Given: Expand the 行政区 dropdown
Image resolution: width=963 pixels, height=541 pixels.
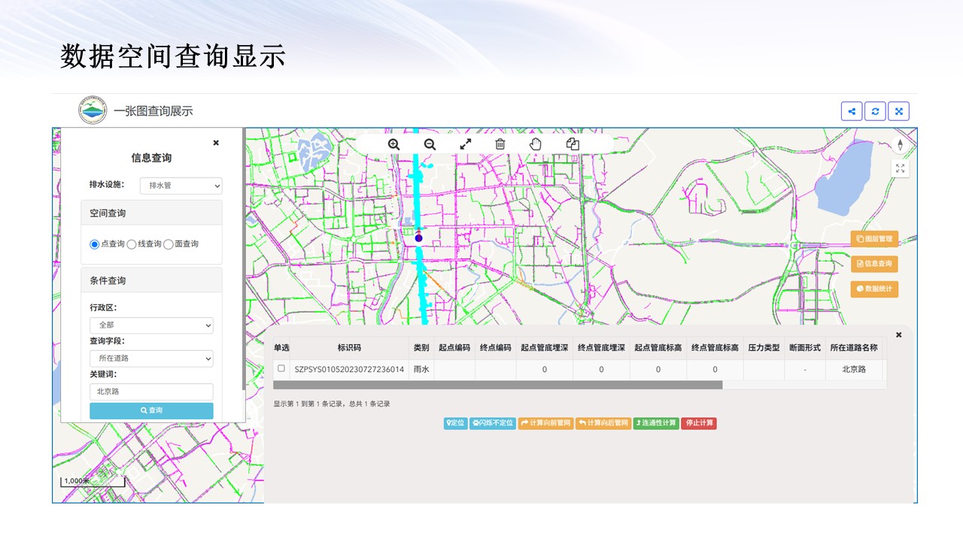Looking at the screenshot, I should point(151,325).
